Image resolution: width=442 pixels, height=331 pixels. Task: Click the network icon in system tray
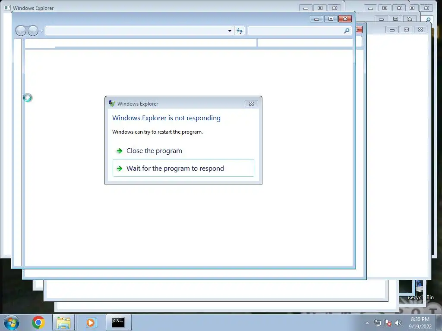(377, 323)
